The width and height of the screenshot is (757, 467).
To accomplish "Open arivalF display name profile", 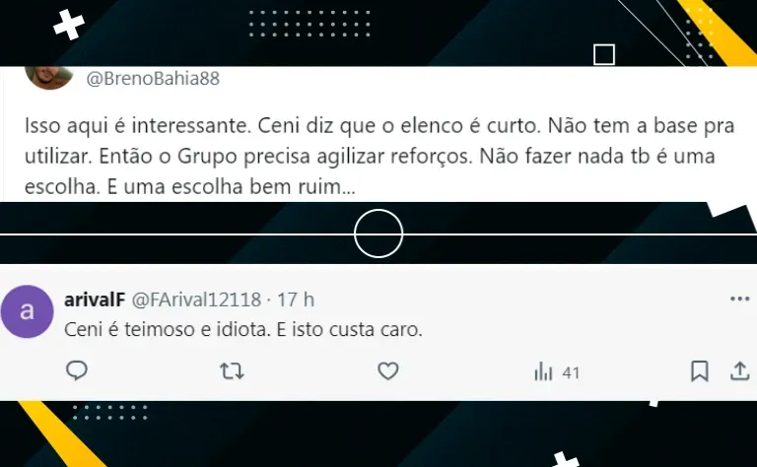I will (x=95, y=300).
